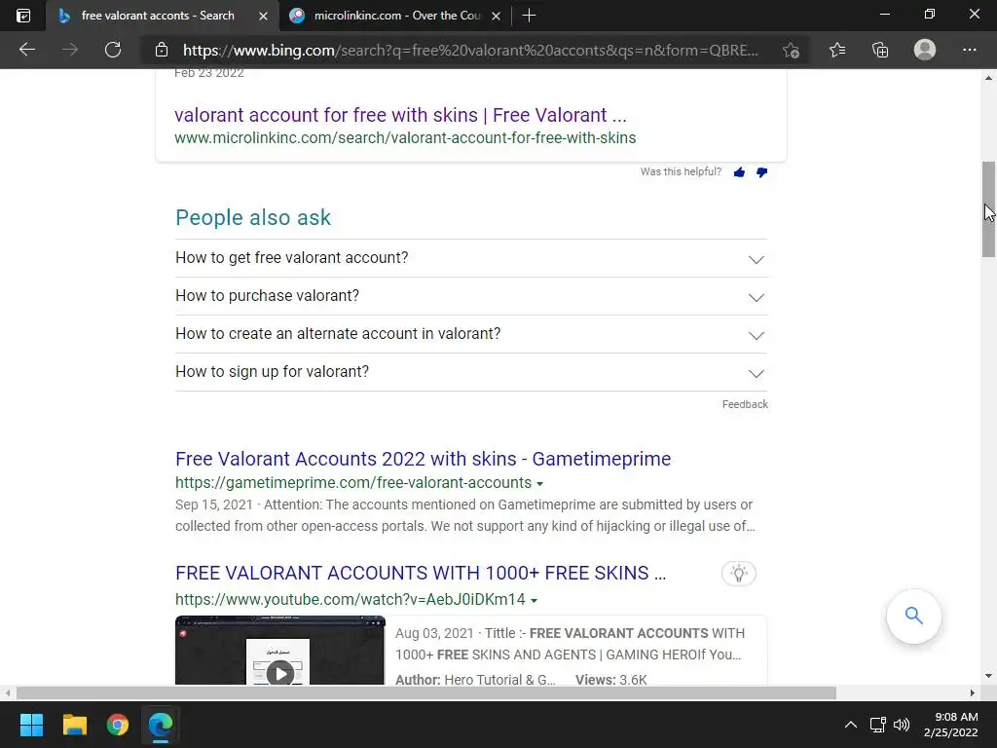The width and height of the screenshot is (997, 748).
Task: Show hidden system tray icons
Action: tap(850, 725)
